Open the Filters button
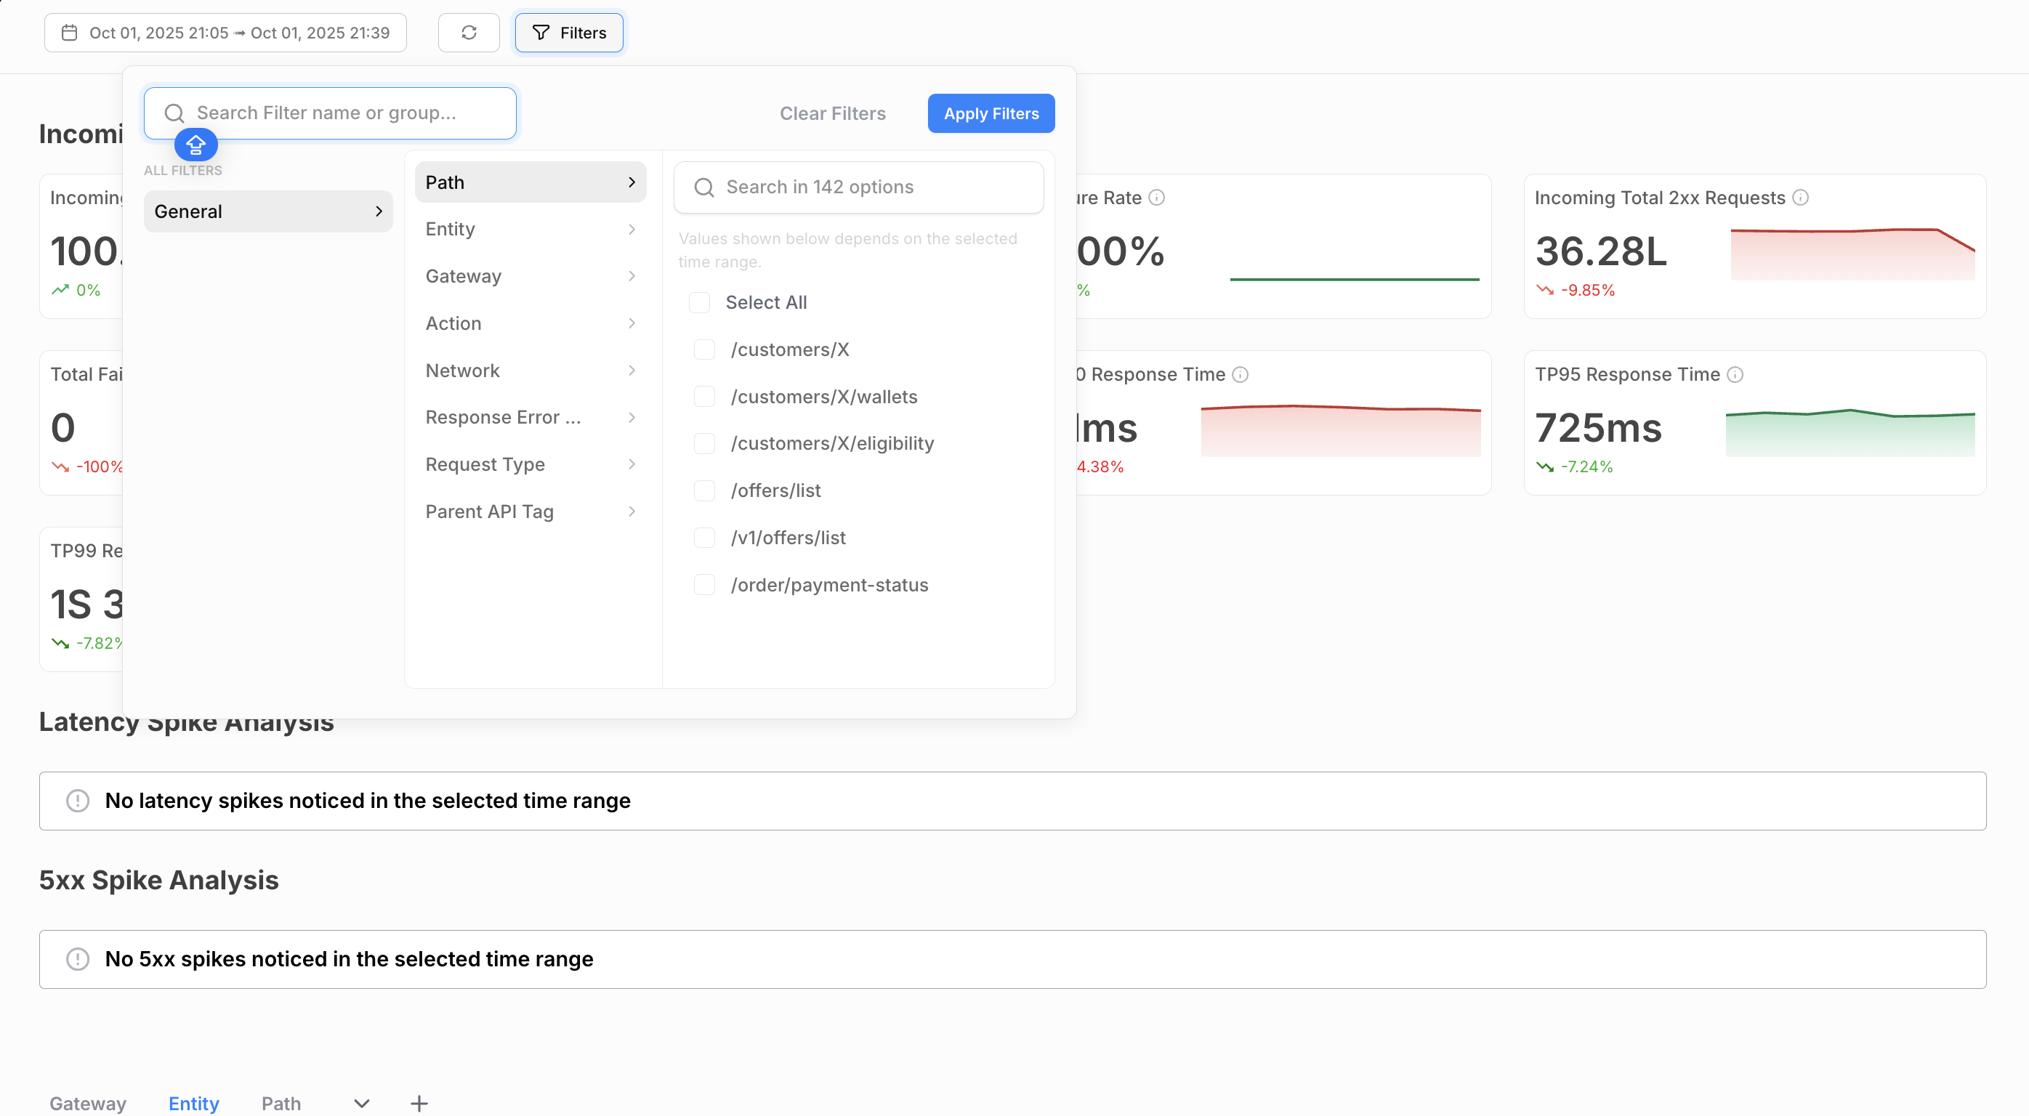This screenshot has height=1116, width=2029. click(569, 32)
